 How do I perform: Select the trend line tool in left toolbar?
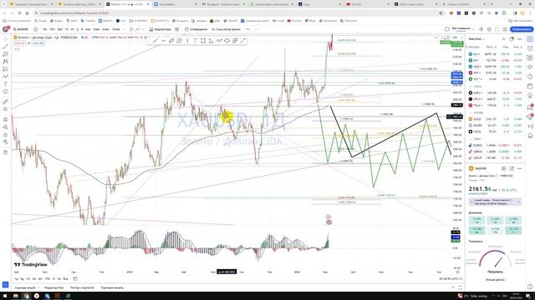(5, 47)
